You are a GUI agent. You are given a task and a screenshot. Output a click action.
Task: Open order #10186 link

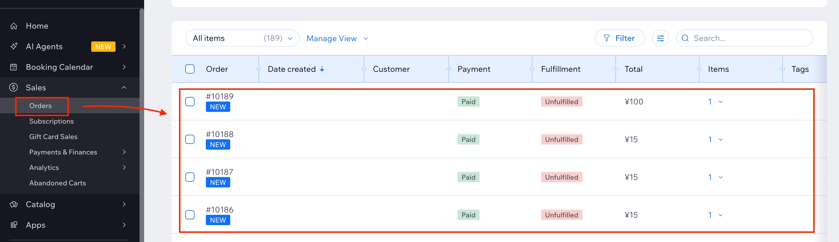tap(220, 210)
